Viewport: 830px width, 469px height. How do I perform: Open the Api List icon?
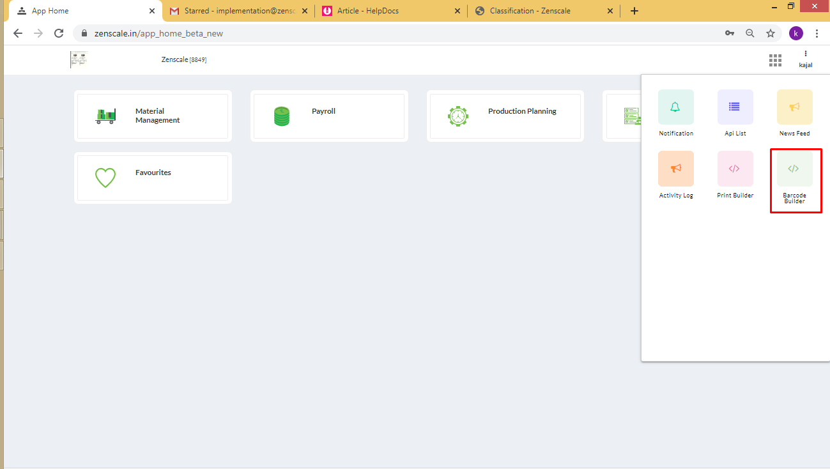click(x=735, y=107)
